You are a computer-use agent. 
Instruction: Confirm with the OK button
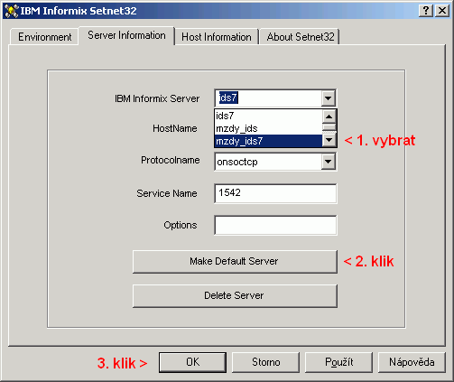[192, 362]
